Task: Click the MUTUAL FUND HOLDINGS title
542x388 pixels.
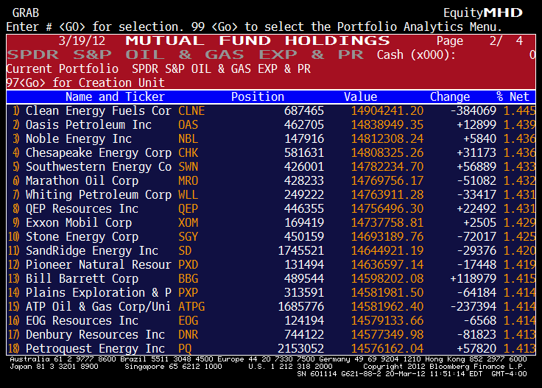Action: (258, 40)
